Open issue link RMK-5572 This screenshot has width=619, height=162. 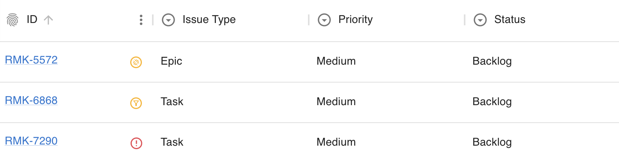coord(31,60)
